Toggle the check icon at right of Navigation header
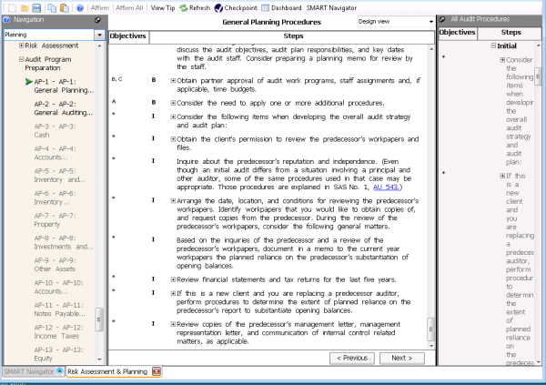The width and height of the screenshot is (546, 385). coord(97,18)
